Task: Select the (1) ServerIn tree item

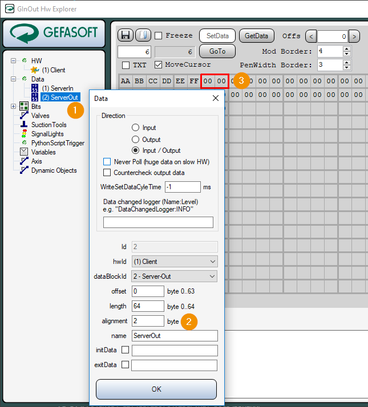Action: click(x=58, y=88)
